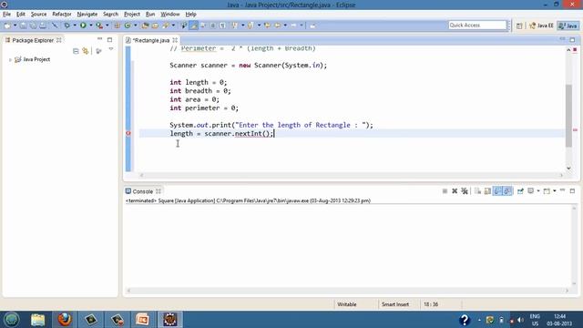Click the New Java Package icon

(x=118, y=26)
